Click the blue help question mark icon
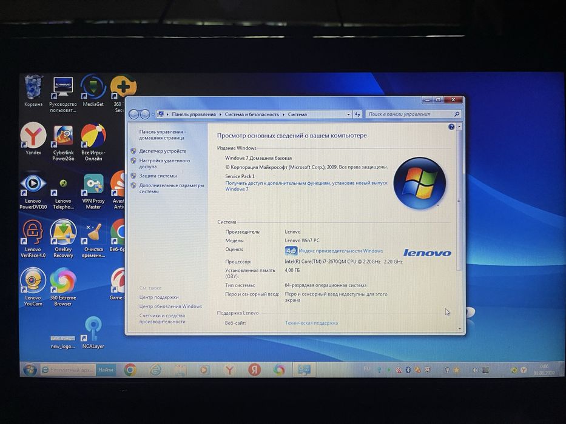 (451, 127)
